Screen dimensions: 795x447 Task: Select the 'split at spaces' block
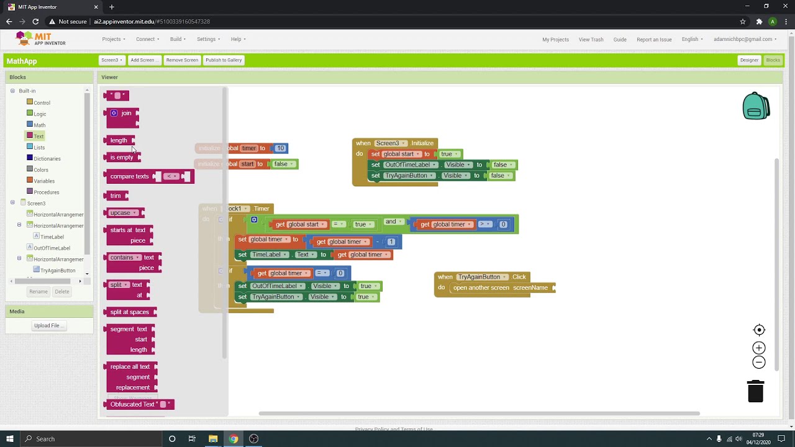[130, 312]
